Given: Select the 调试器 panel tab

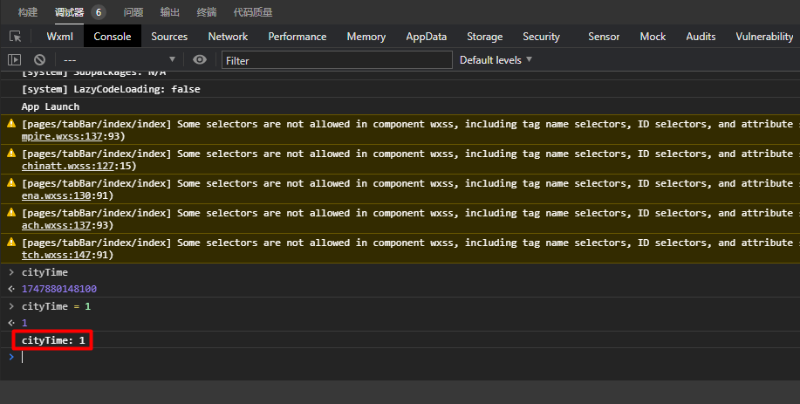Looking at the screenshot, I should 70,11.
